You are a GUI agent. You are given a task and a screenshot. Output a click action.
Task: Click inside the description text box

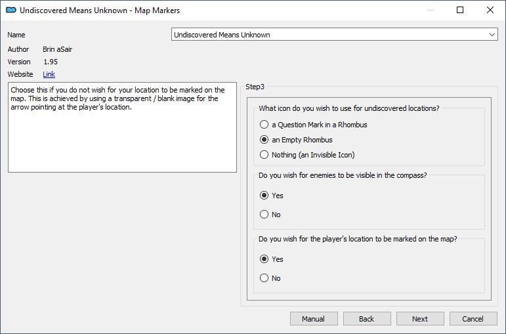point(122,127)
